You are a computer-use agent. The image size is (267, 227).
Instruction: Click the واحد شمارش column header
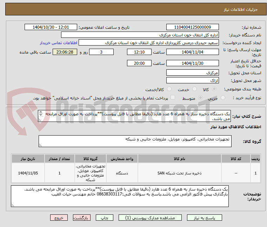(x=122, y=159)
